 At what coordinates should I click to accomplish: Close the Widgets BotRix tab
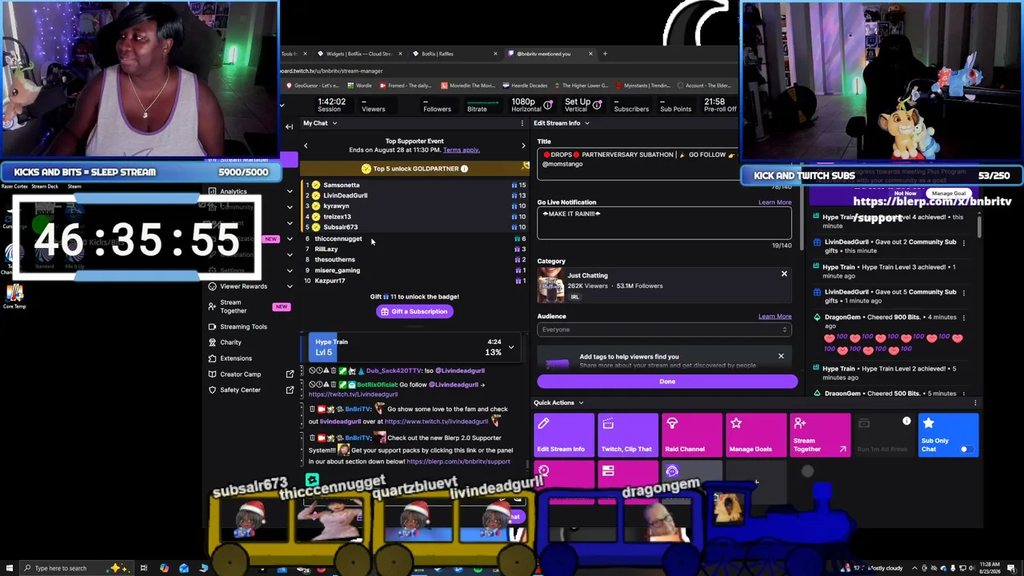[400, 54]
